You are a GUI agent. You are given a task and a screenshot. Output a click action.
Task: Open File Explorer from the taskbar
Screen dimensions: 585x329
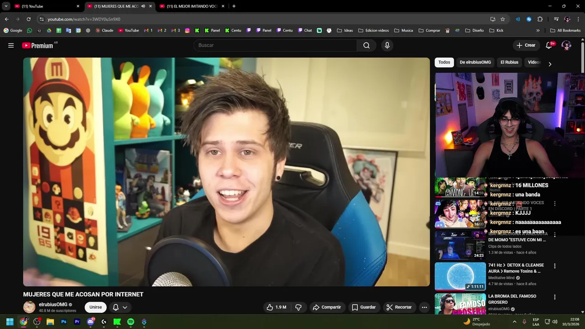[x=50, y=322]
